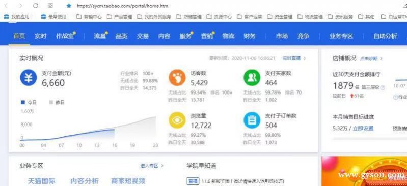The width and height of the screenshot is (407, 186).
Task: Click the blue document 支付子订单数 icon
Action: coord(252,120)
